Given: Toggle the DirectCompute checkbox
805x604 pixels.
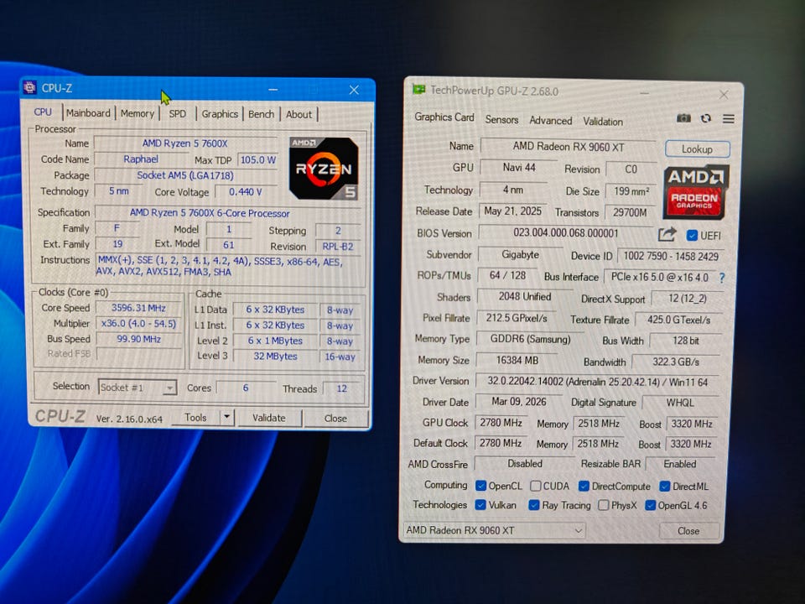Looking at the screenshot, I should 584,486.
